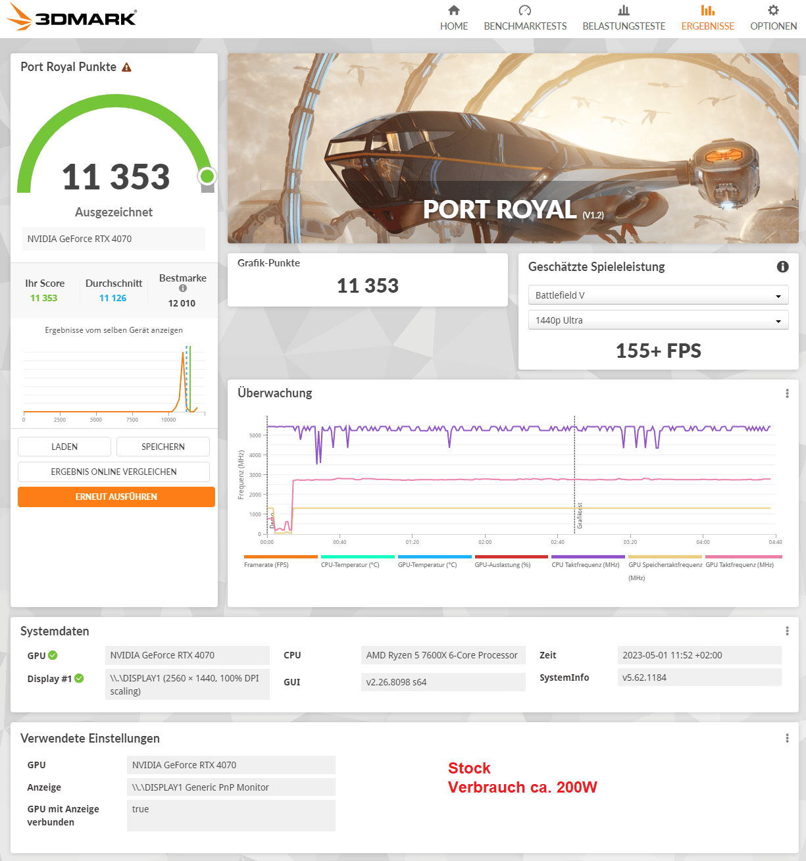Click the Grafiktest marker in monitoring graph

point(579,516)
